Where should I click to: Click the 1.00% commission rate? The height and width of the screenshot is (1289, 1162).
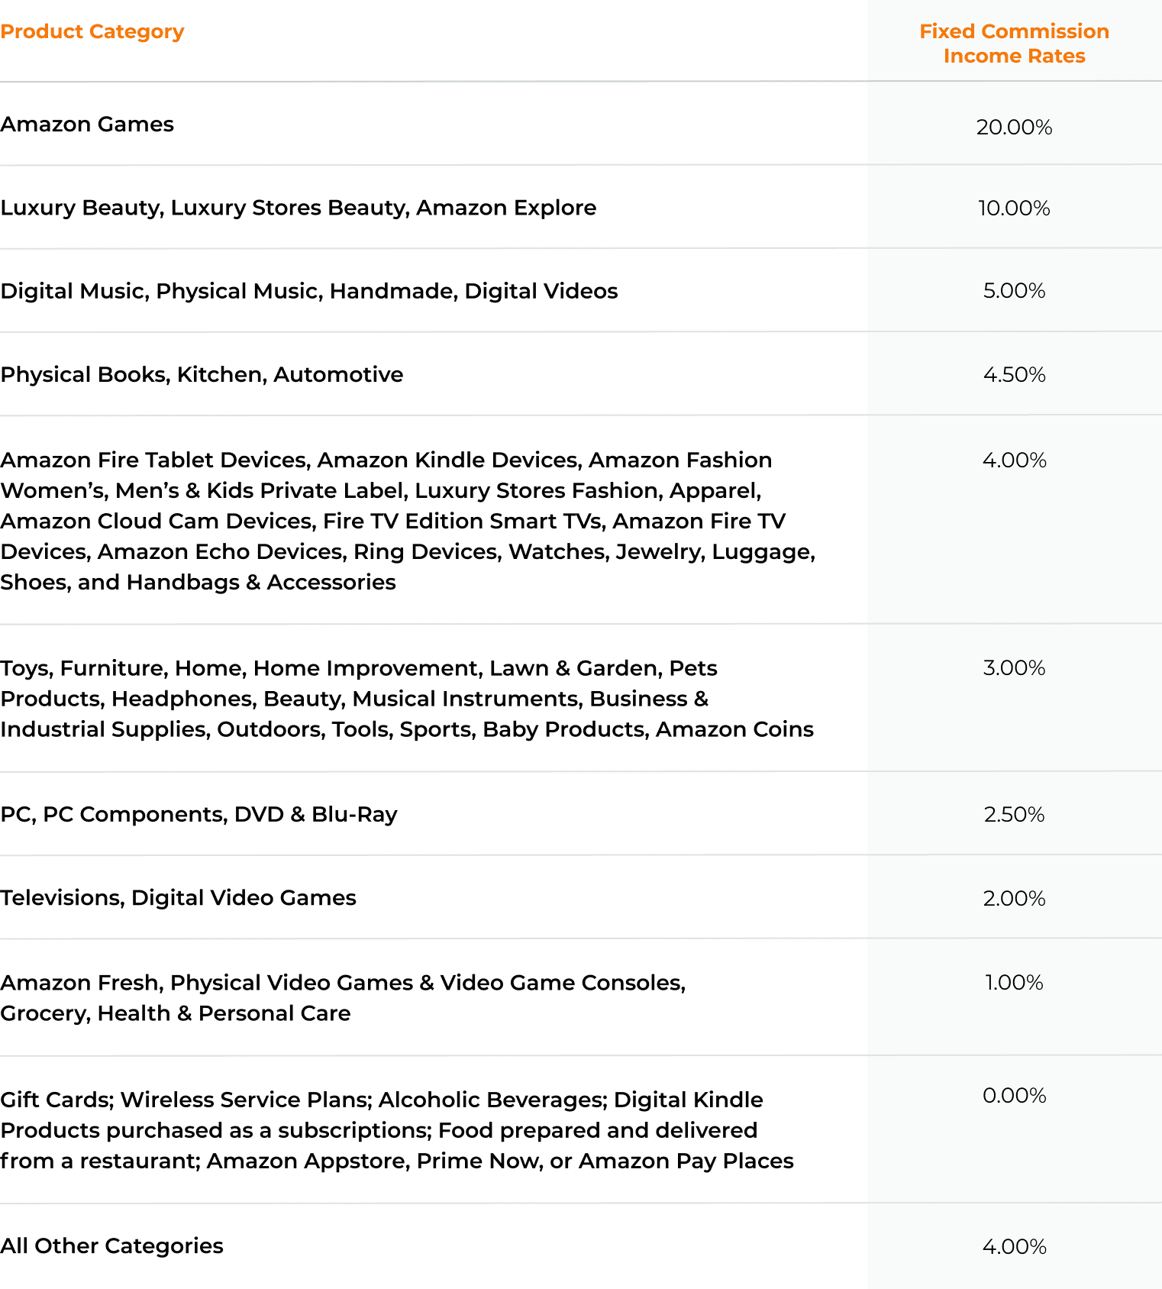pos(1014,983)
